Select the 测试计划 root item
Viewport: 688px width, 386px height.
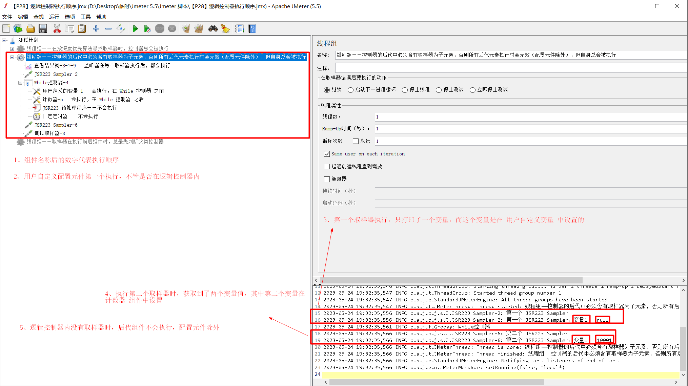pos(28,40)
